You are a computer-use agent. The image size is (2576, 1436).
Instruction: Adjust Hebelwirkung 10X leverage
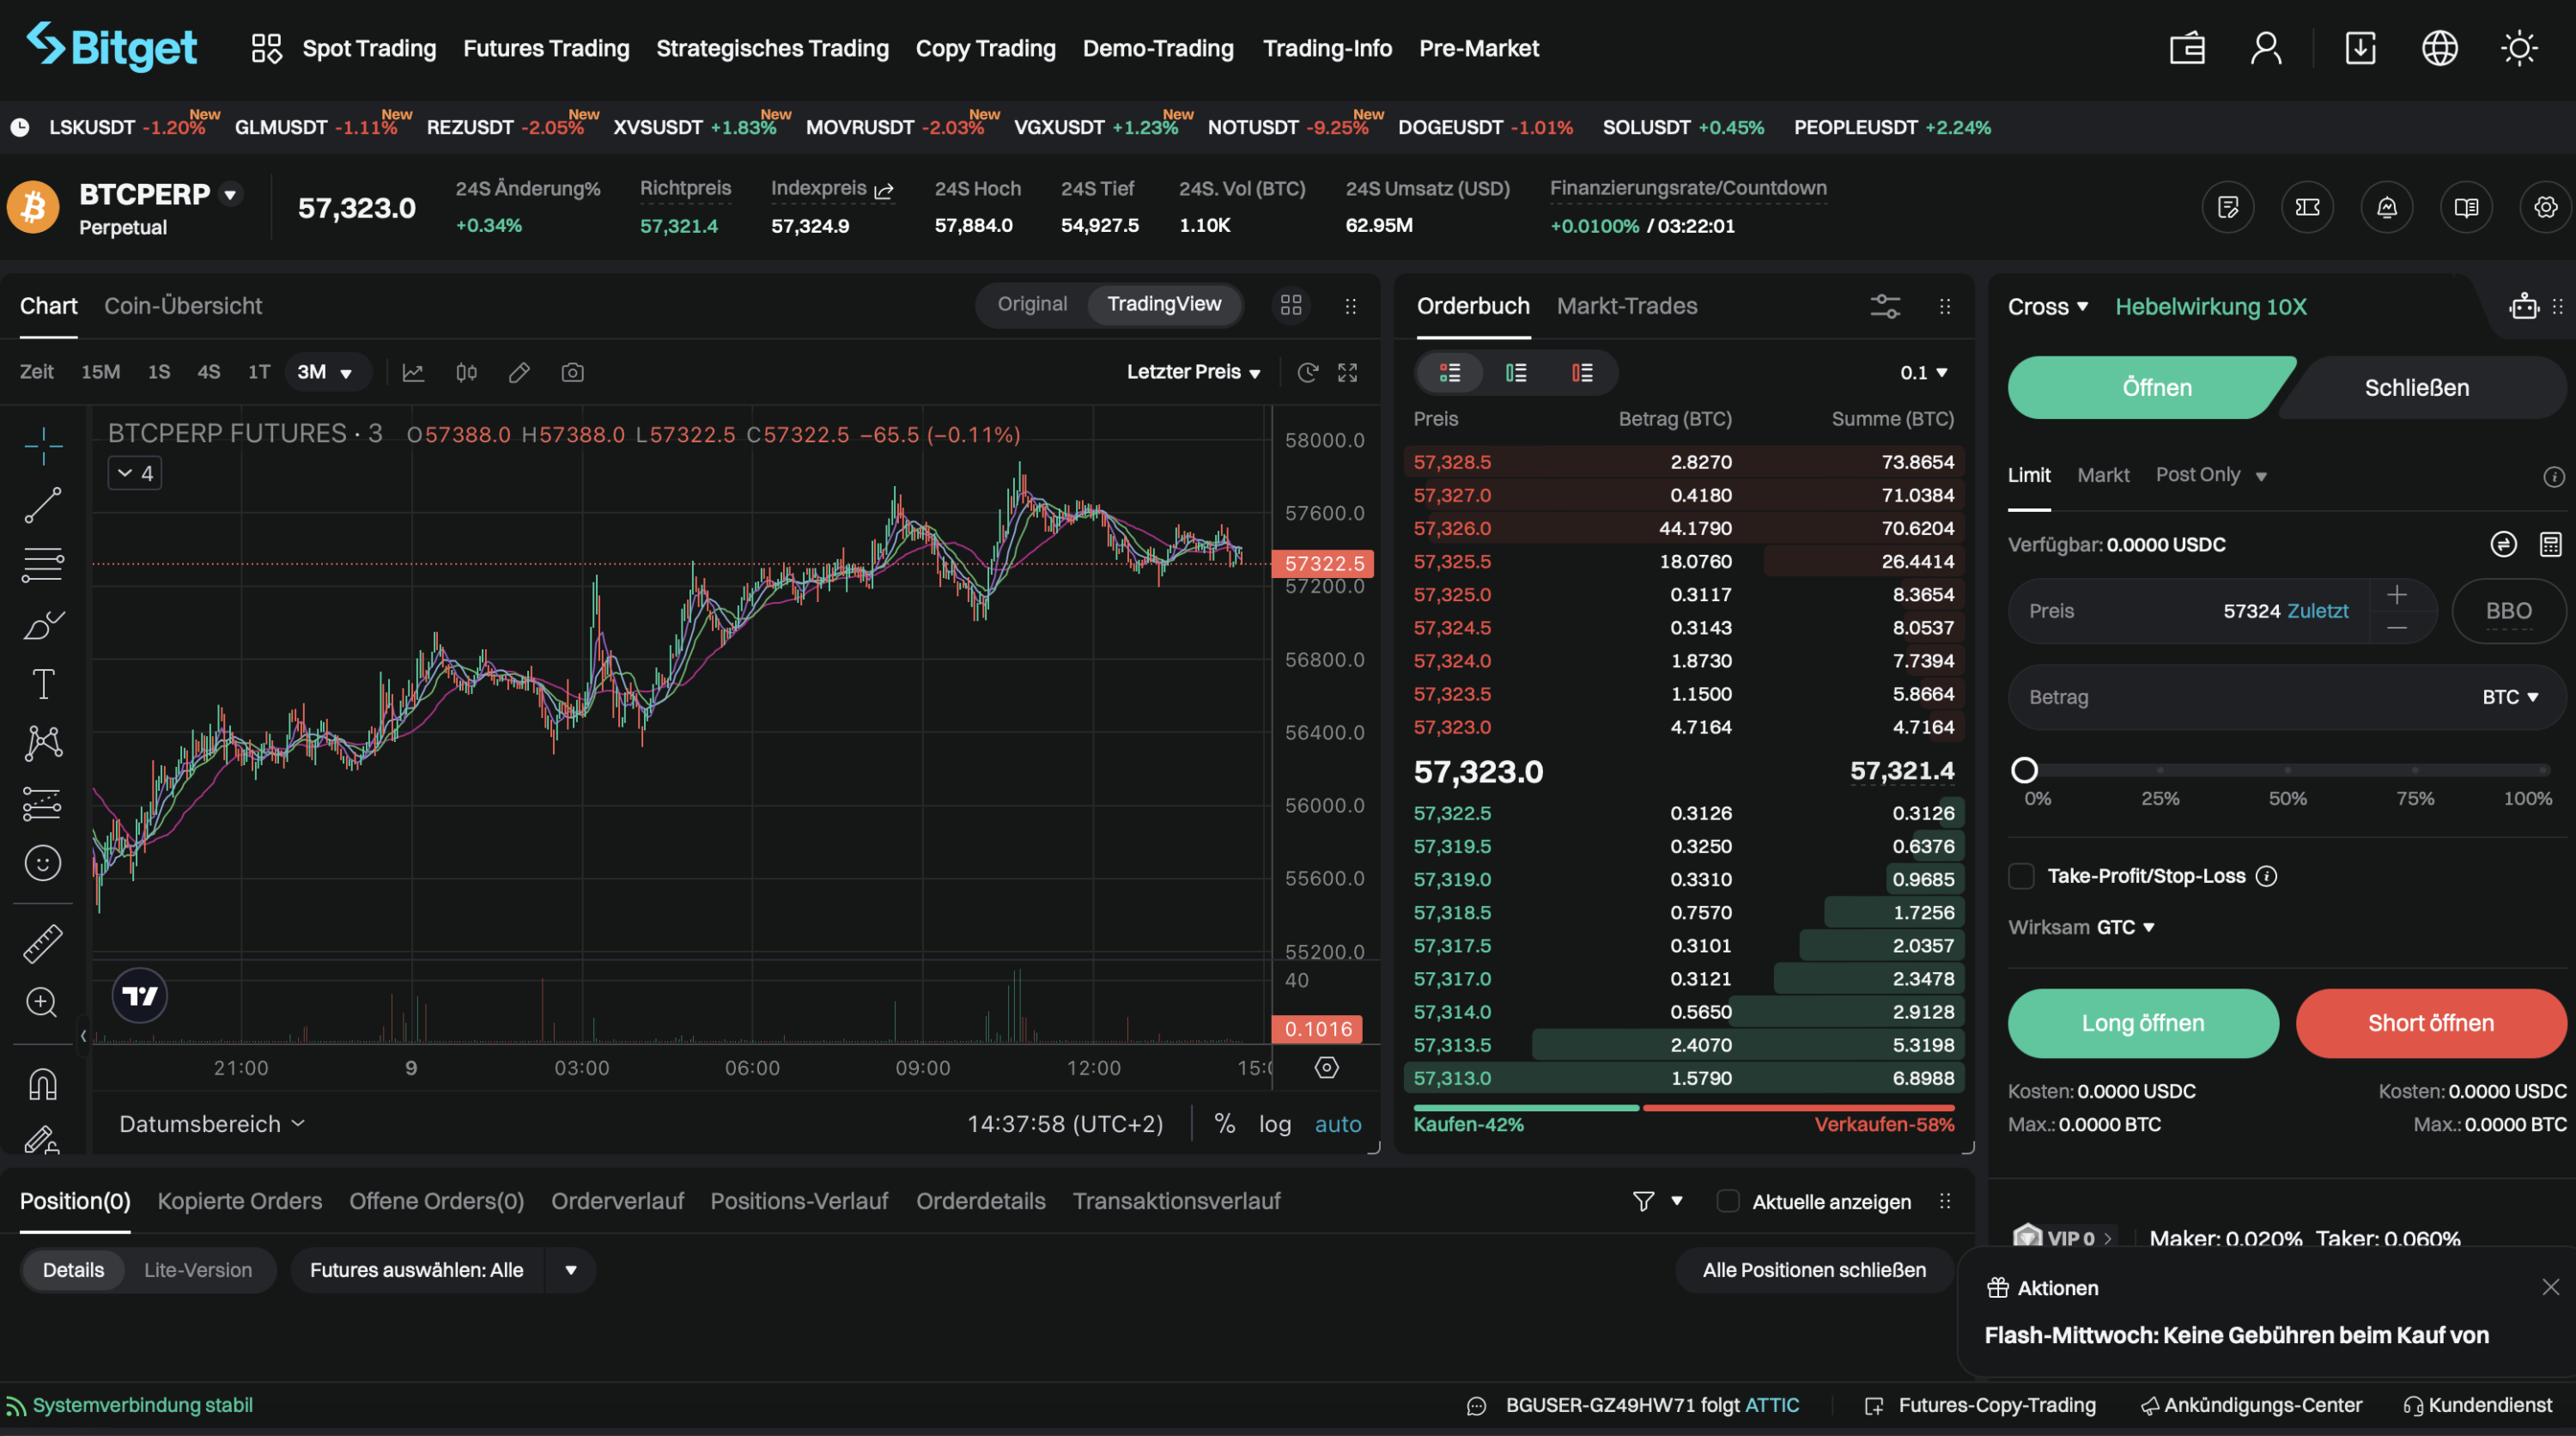tap(2210, 307)
